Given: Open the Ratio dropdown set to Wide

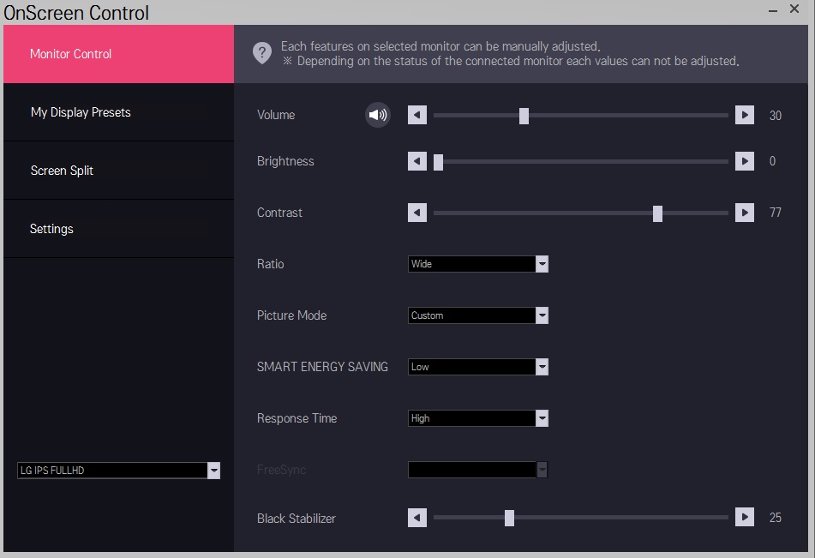Looking at the screenshot, I should 478,264.
